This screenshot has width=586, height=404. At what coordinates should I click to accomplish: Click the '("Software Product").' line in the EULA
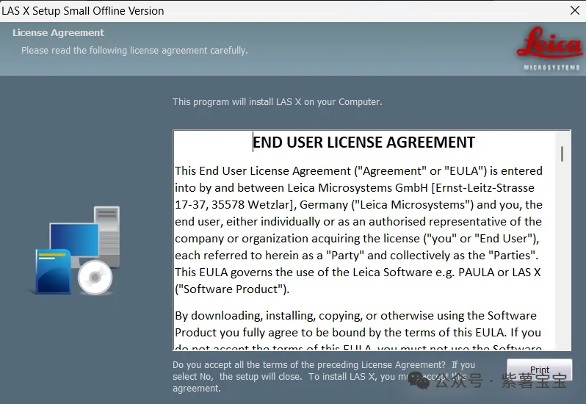point(232,289)
